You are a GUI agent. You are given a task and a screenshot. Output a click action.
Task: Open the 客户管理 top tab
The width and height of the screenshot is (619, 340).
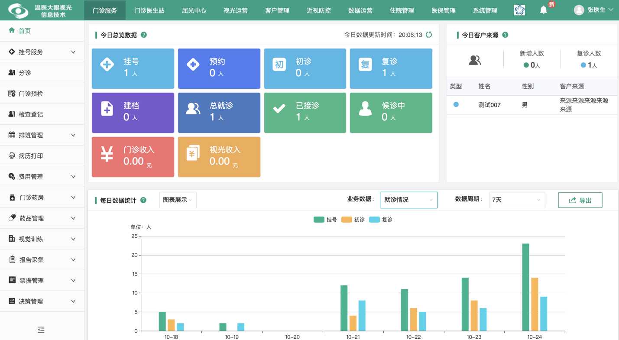point(277,10)
